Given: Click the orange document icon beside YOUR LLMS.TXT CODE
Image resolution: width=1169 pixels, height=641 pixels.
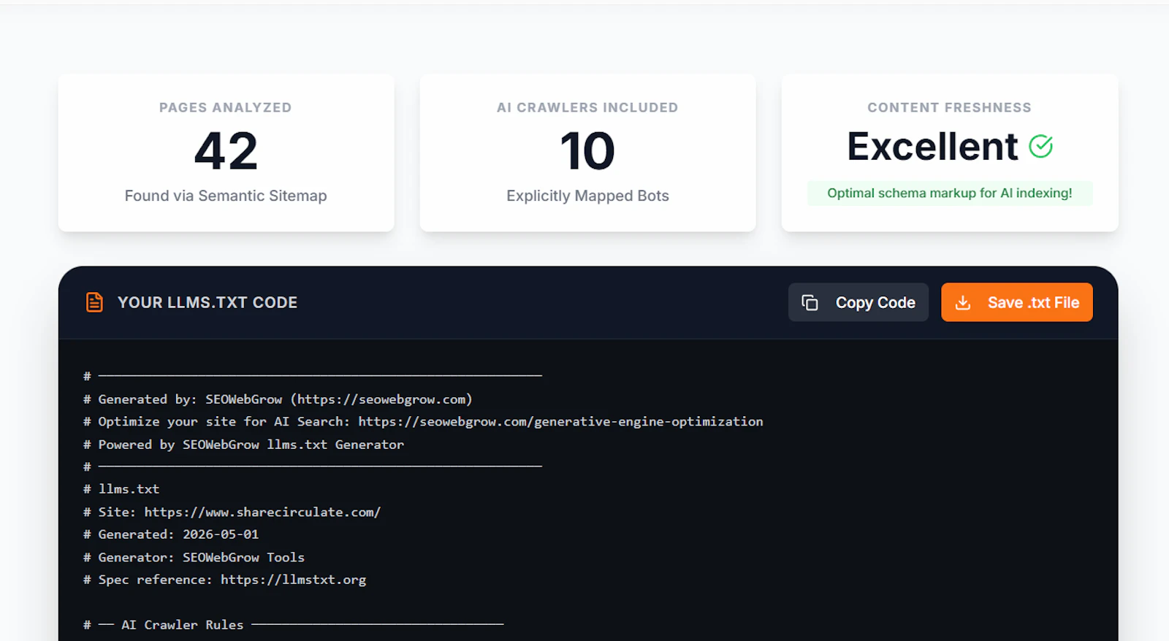Looking at the screenshot, I should [x=94, y=302].
